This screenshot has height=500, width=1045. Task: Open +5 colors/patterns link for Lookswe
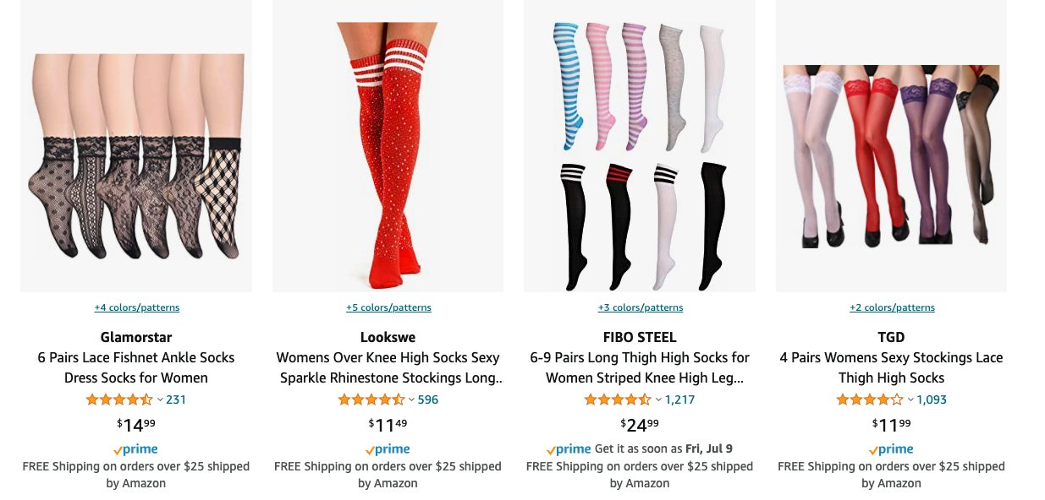point(388,307)
